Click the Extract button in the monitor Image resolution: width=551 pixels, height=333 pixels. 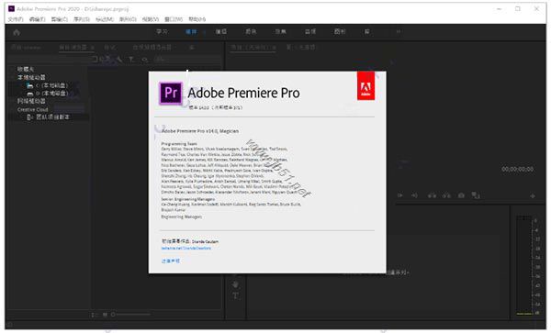click(x=446, y=195)
